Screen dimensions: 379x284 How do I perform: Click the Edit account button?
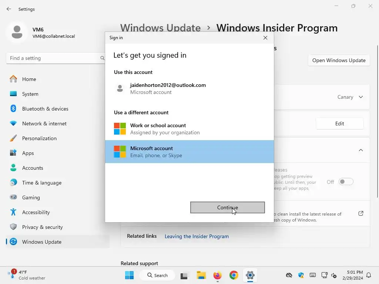pos(339,124)
